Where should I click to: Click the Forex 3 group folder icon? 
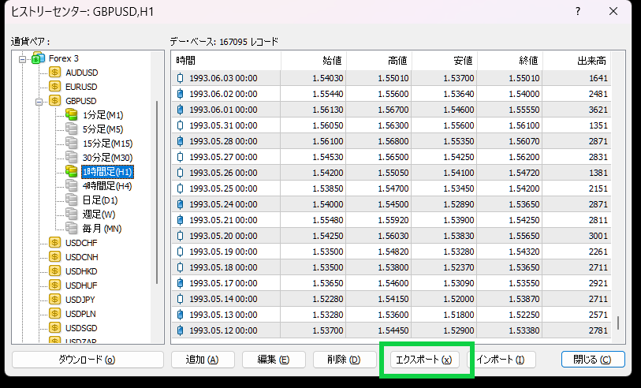click(39, 58)
